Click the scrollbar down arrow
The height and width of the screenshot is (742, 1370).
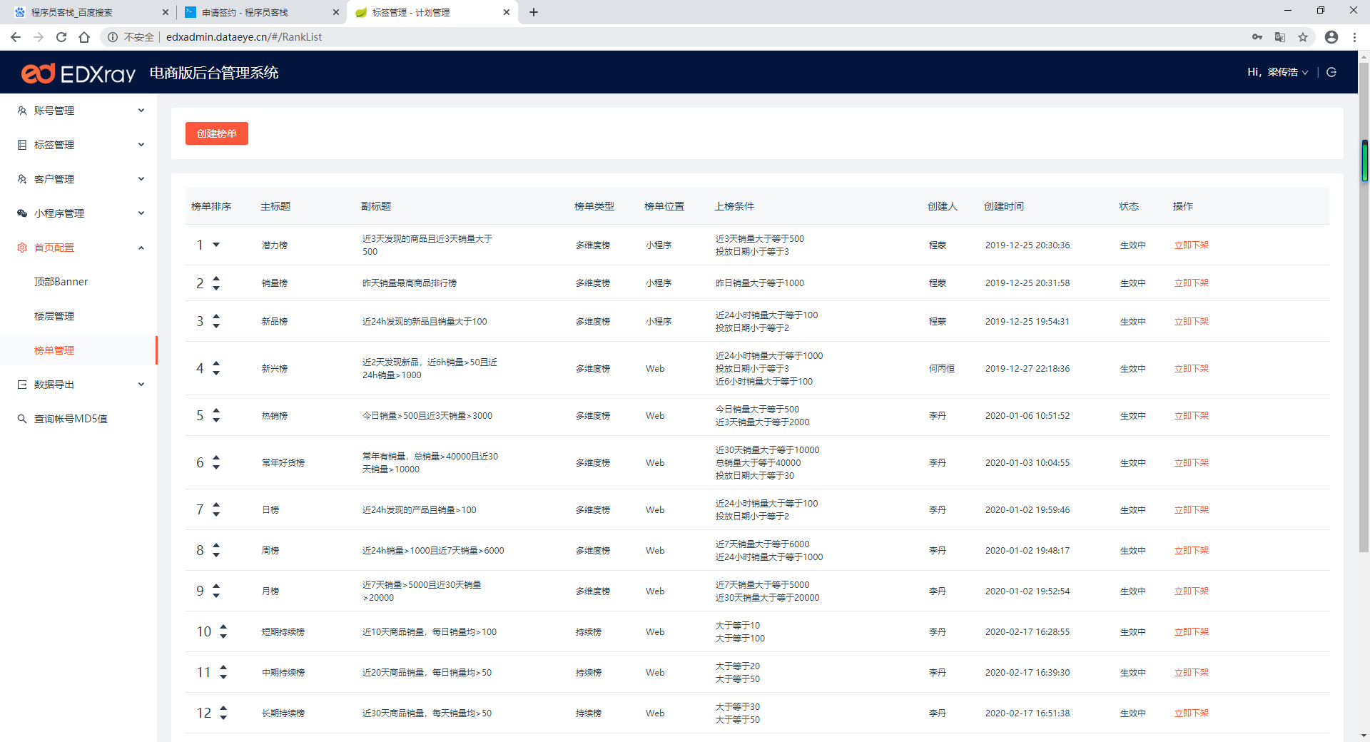coord(1364,736)
